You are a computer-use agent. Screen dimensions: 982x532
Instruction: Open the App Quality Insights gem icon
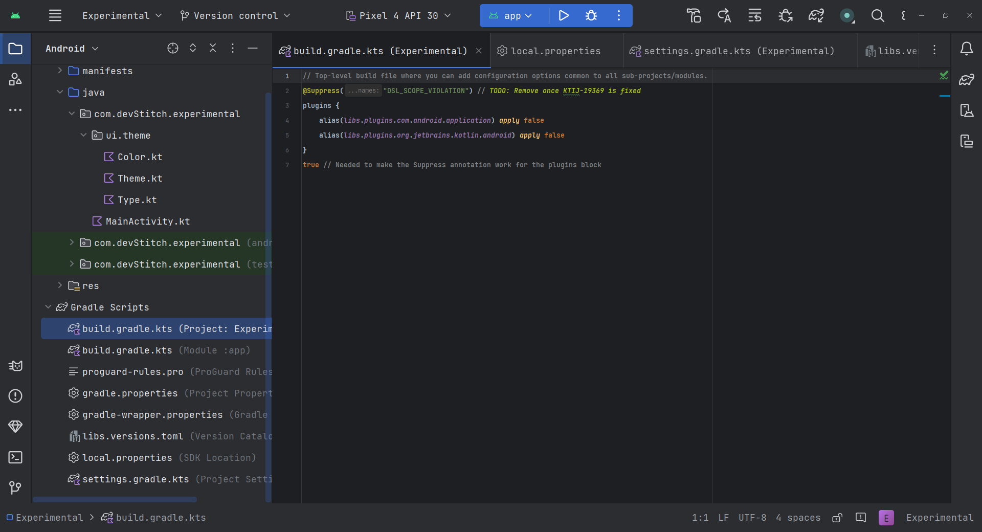pyautogui.click(x=15, y=427)
